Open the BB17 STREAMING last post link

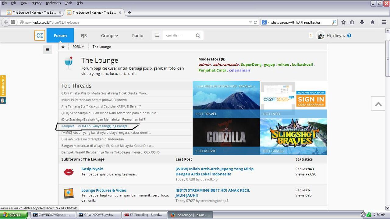tap(213, 193)
